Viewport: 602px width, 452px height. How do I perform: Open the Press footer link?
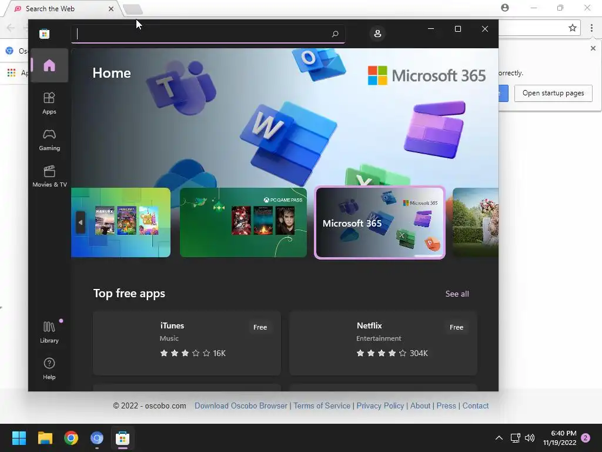point(446,406)
